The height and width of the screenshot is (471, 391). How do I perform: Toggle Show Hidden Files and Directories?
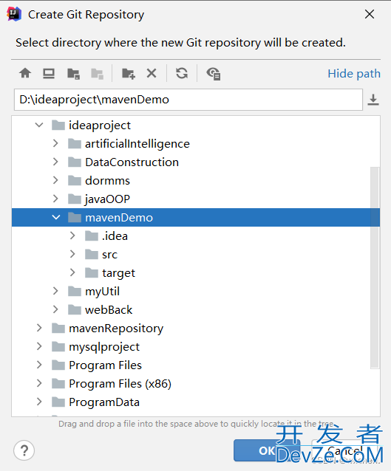coord(214,73)
